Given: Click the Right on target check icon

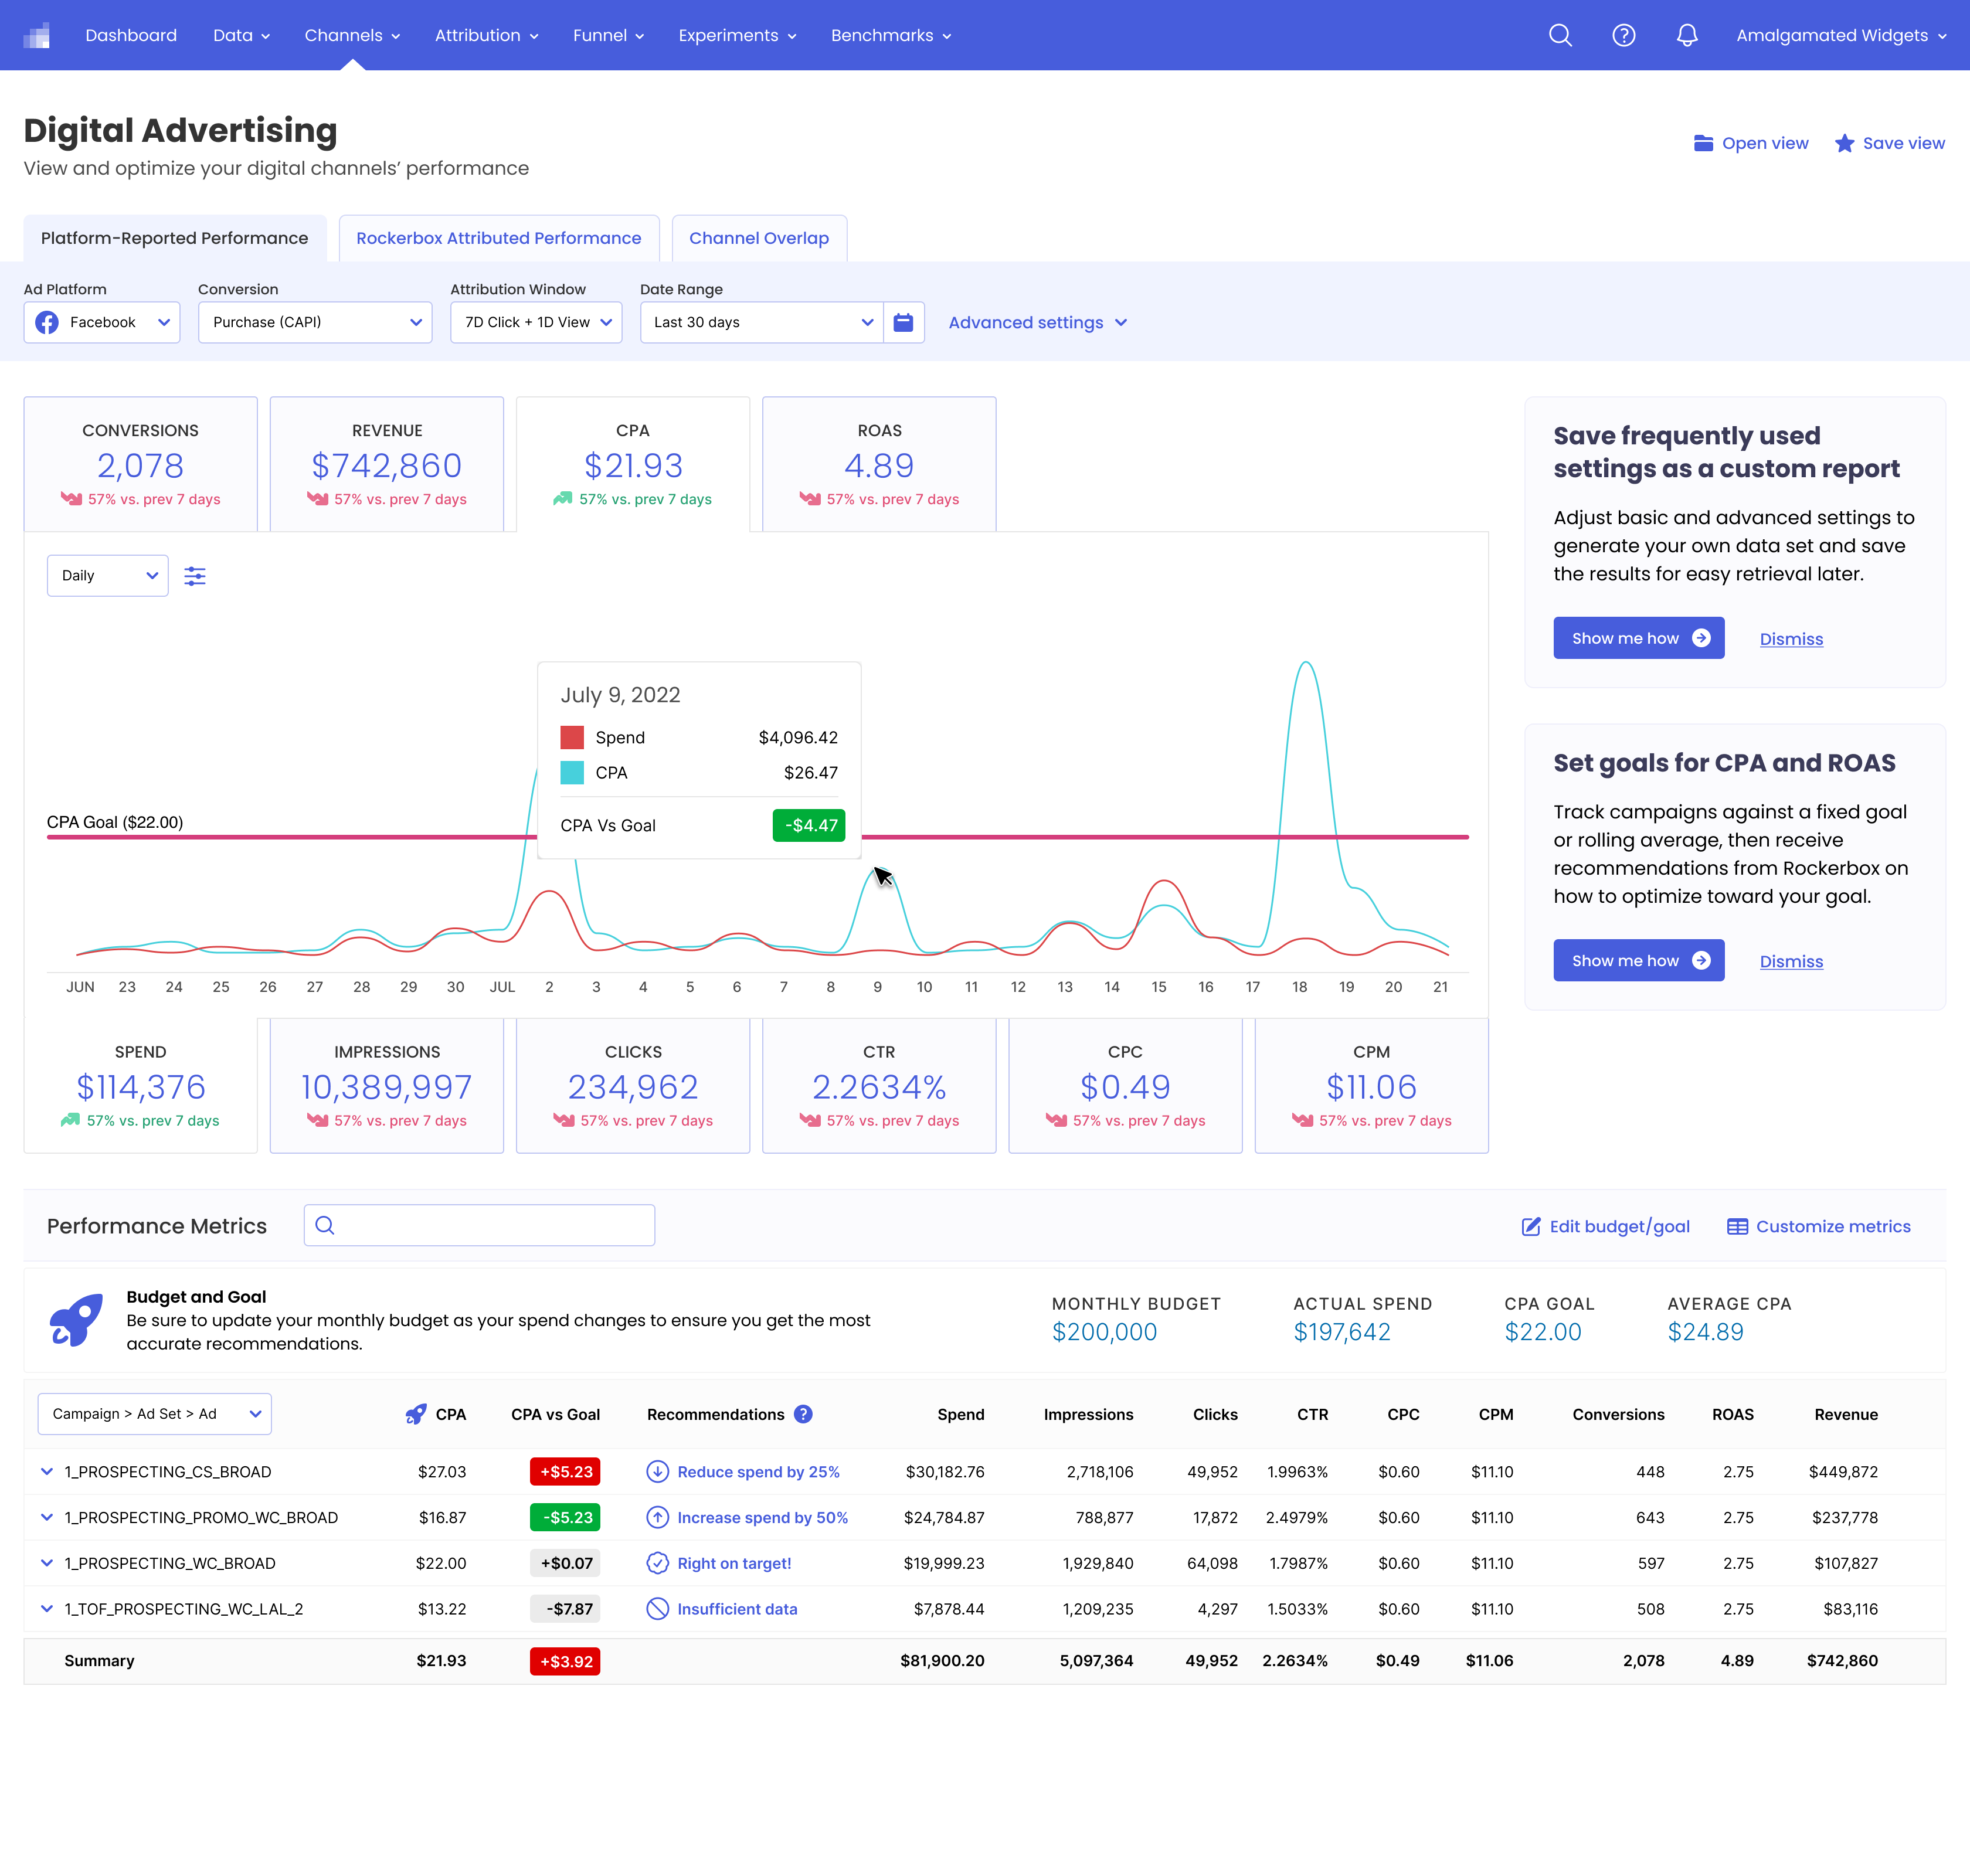Looking at the screenshot, I should point(657,1563).
